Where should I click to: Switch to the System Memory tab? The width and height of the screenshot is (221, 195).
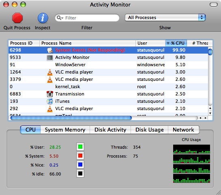pos(65,130)
